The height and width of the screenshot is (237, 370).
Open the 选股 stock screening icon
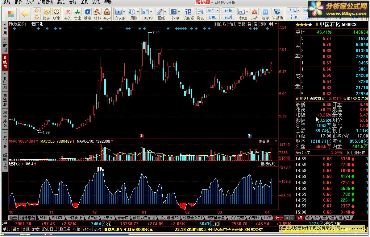pos(173,12)
